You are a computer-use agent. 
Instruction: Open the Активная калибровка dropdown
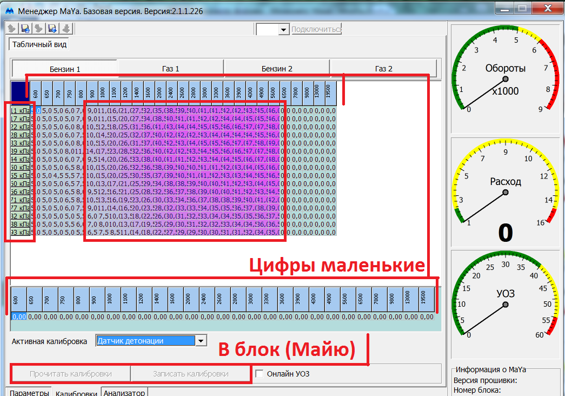[201, 341]
